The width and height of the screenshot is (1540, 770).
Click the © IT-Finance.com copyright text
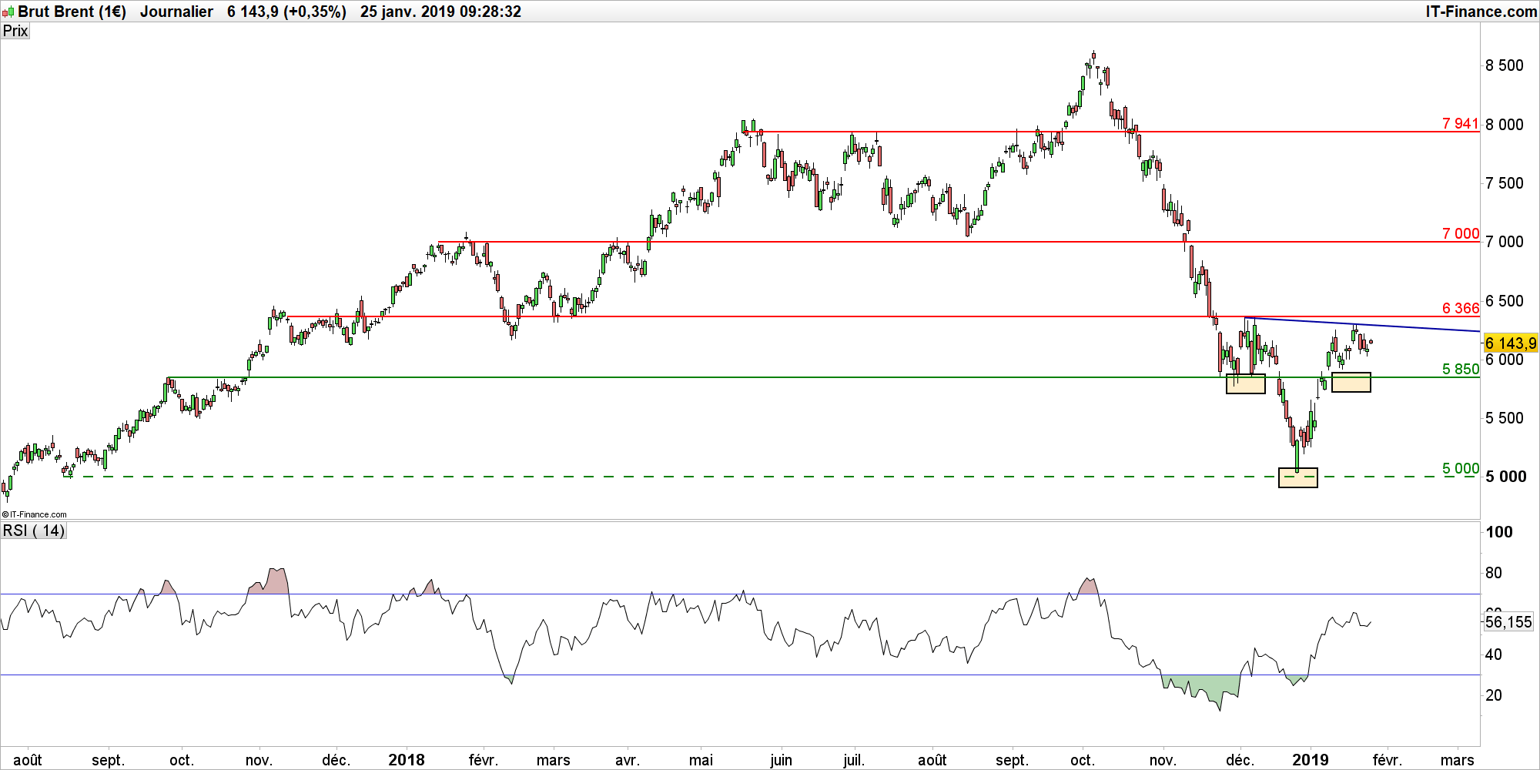[35, 514]
